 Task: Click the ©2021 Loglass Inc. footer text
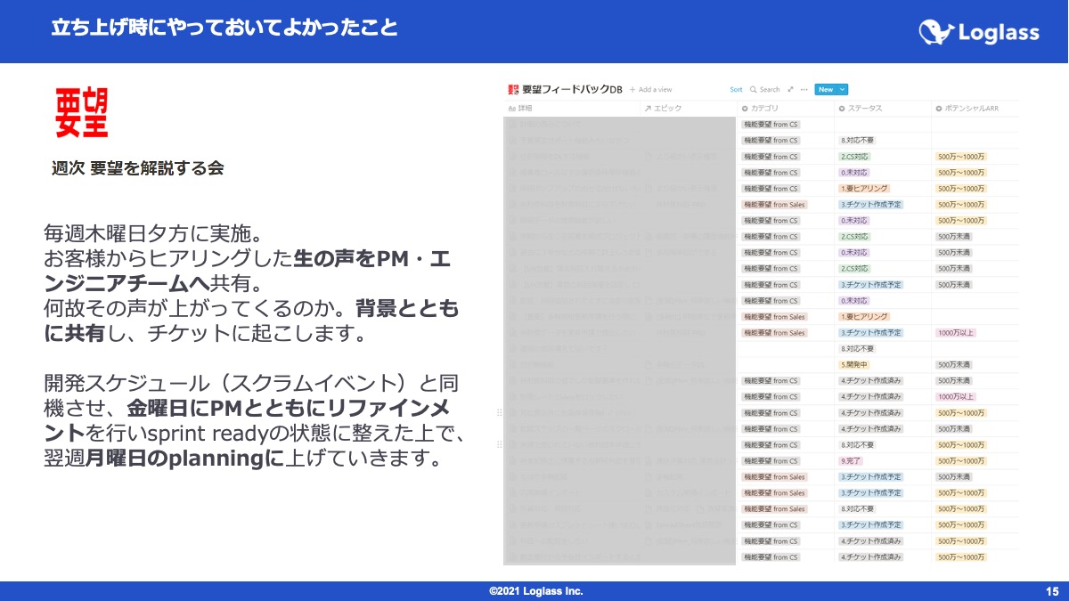point(535,591)
